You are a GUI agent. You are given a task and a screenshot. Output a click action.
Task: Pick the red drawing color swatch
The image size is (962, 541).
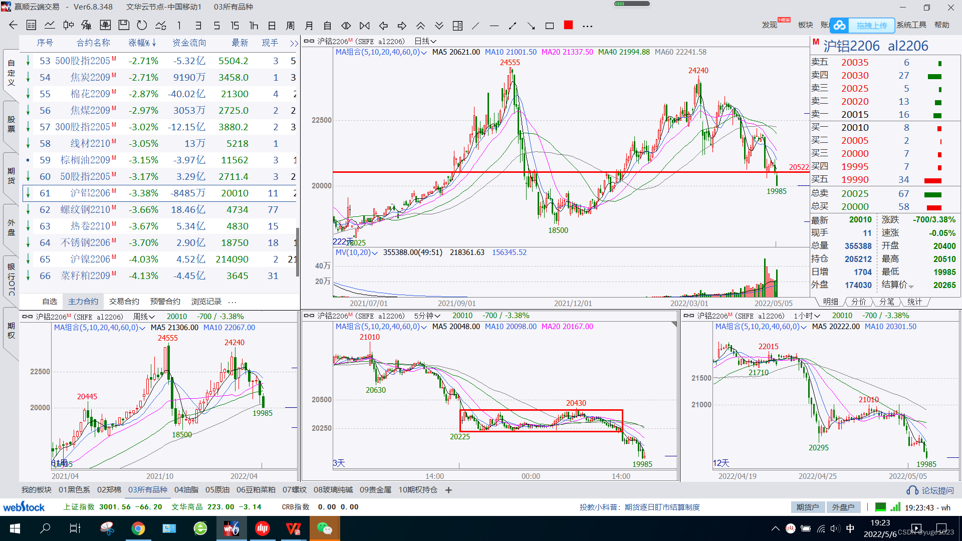[568, 25]
